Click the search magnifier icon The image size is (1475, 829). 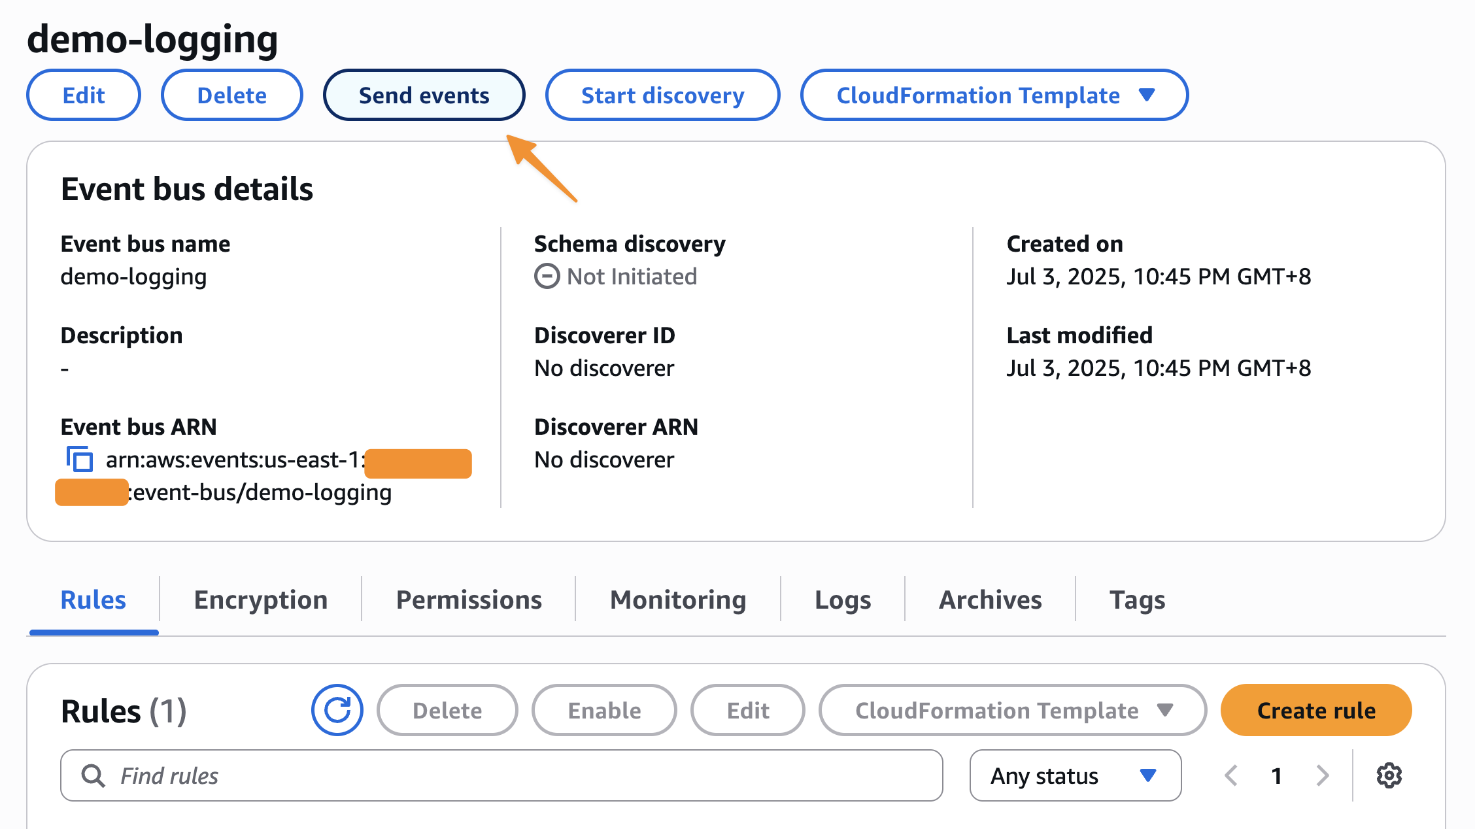93,775
